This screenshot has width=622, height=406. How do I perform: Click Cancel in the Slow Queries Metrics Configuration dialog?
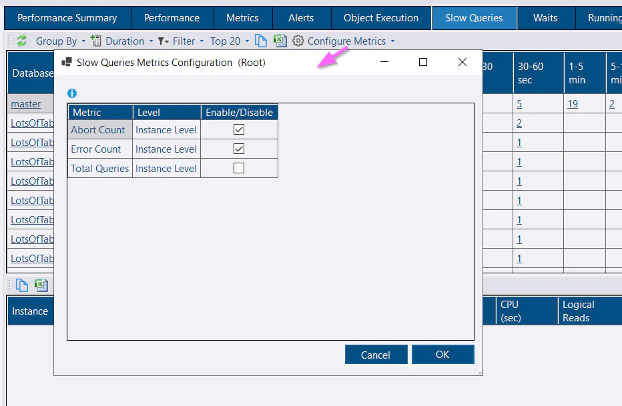coord(376,354)
